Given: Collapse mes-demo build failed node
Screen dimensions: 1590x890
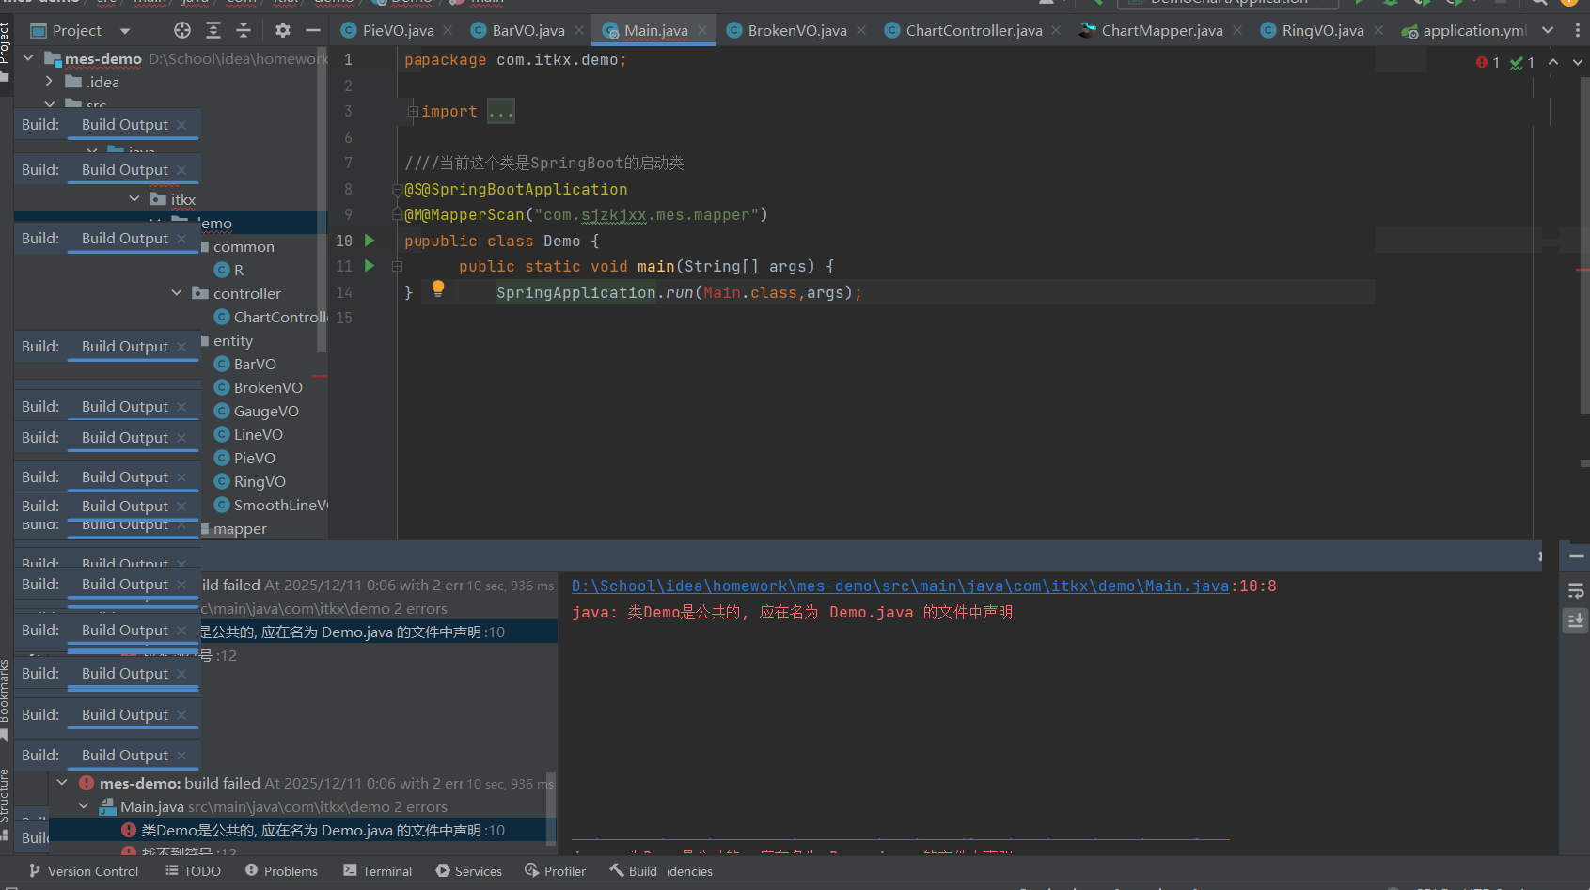Looking at the screenshot, I should pyautogui.click(x=62, y=782).
